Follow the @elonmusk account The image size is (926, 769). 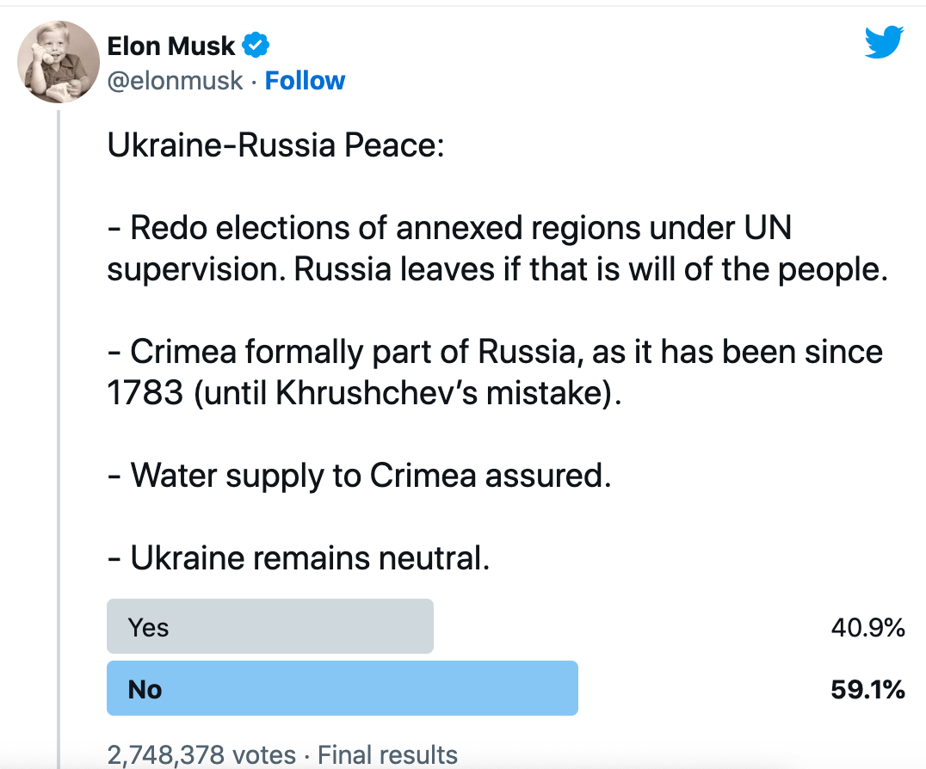(x=305, y=81)
